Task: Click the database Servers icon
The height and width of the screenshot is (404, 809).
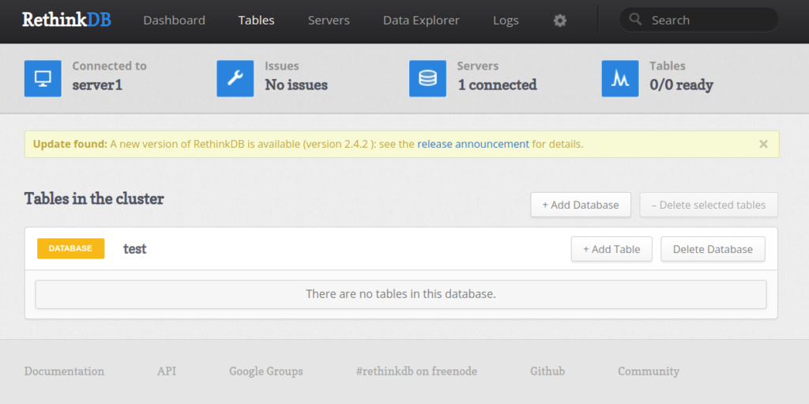Action: click(427, 78)
